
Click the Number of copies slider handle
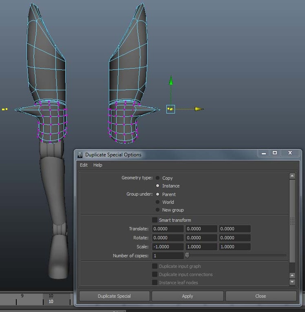click(x=187, y=255)
